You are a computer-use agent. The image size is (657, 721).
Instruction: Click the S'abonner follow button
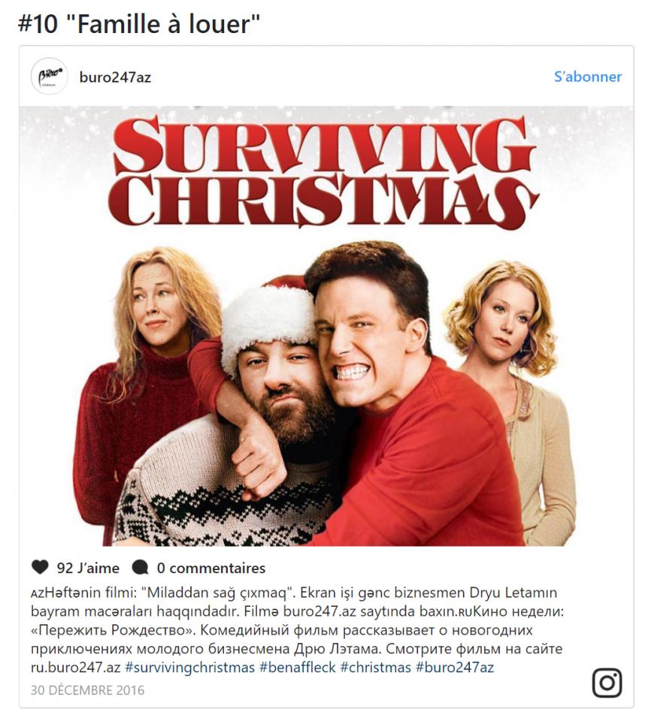[x=588, y=77]
